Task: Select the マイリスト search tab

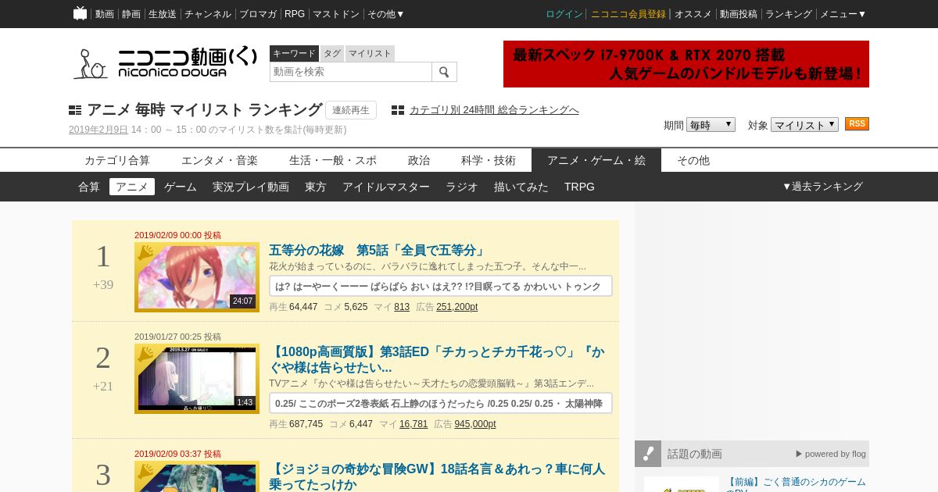Action: (x=370, y=53)
